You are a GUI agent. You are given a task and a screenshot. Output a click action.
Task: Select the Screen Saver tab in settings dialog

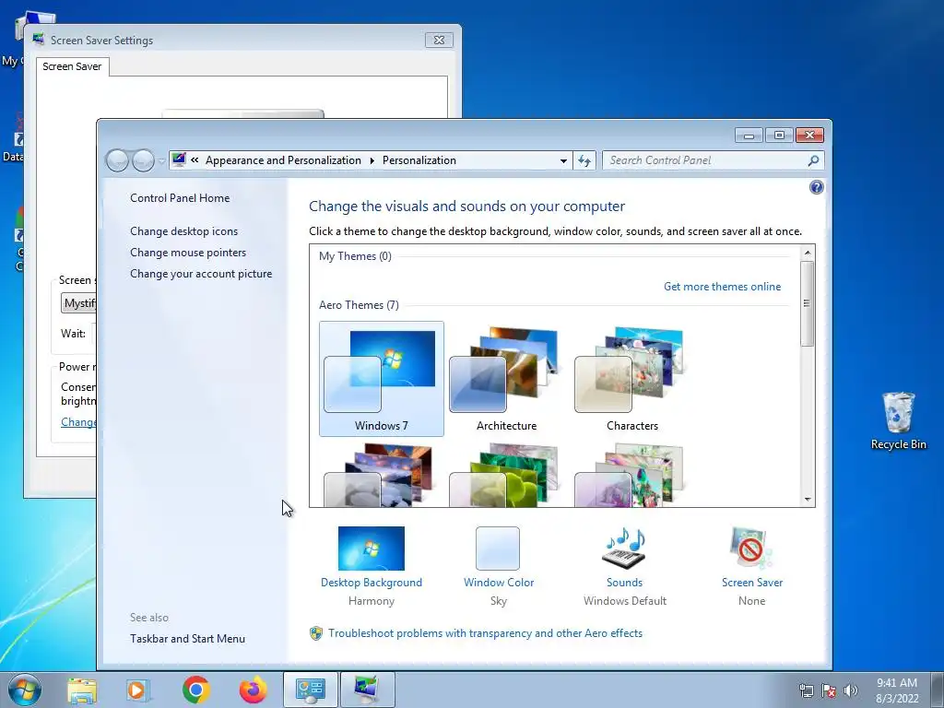72,66
